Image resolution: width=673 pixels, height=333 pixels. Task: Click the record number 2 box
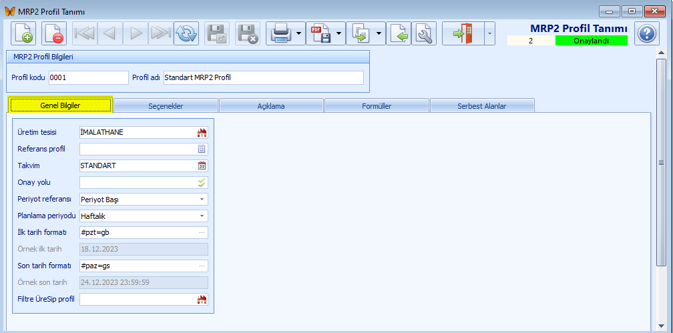coord(531,41)
